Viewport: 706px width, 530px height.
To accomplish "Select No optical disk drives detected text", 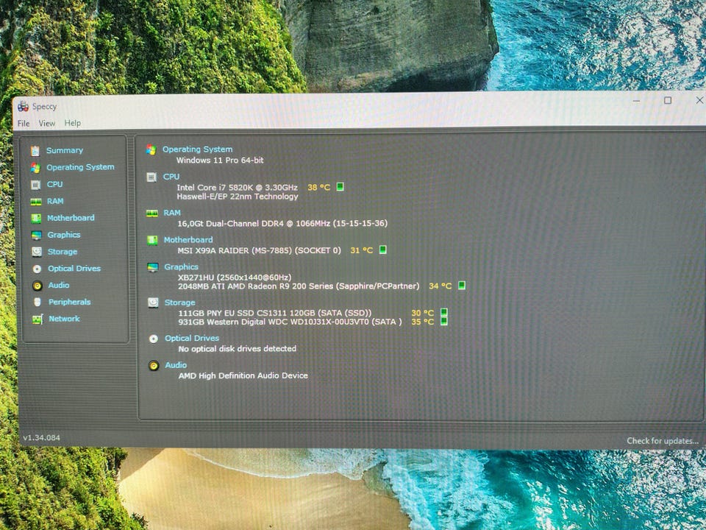I will pyautogui.click(x=238, y=349).
